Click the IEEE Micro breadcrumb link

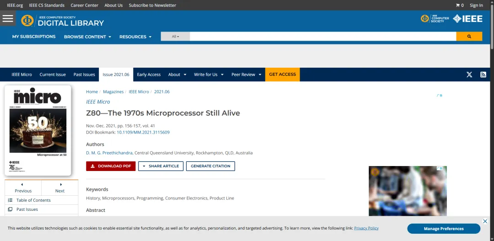coord(139,91)
